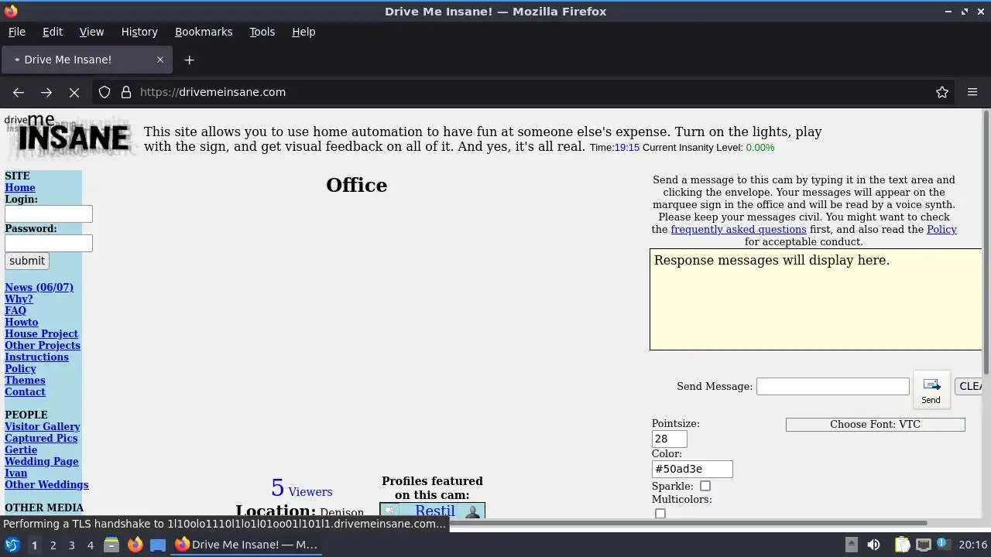The width and height of the screenshot is (991, 557).
Task: Click the Pointsize field showing 28
Action: [670, 439]
